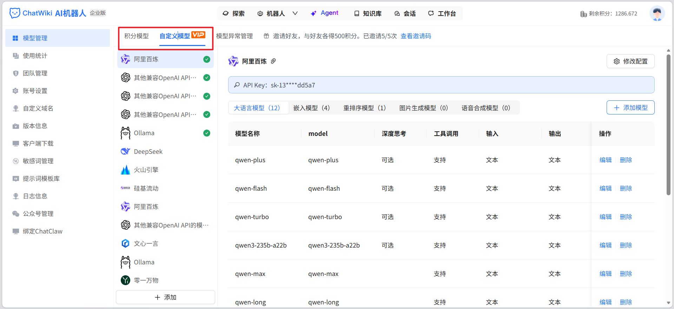
Task: Select the unchecked 阿里百炼 provider
Action: [165, 206]
